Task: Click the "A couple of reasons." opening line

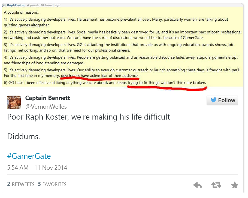Action: pyautogui.click(x=21, y=13)
